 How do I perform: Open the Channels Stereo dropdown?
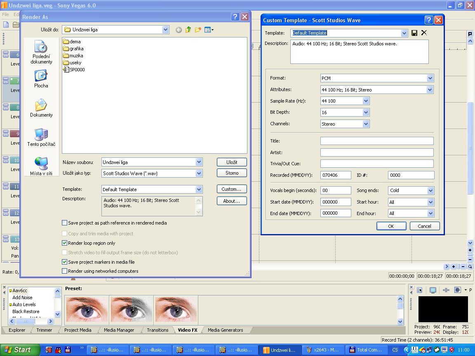[x=366, y=124]
